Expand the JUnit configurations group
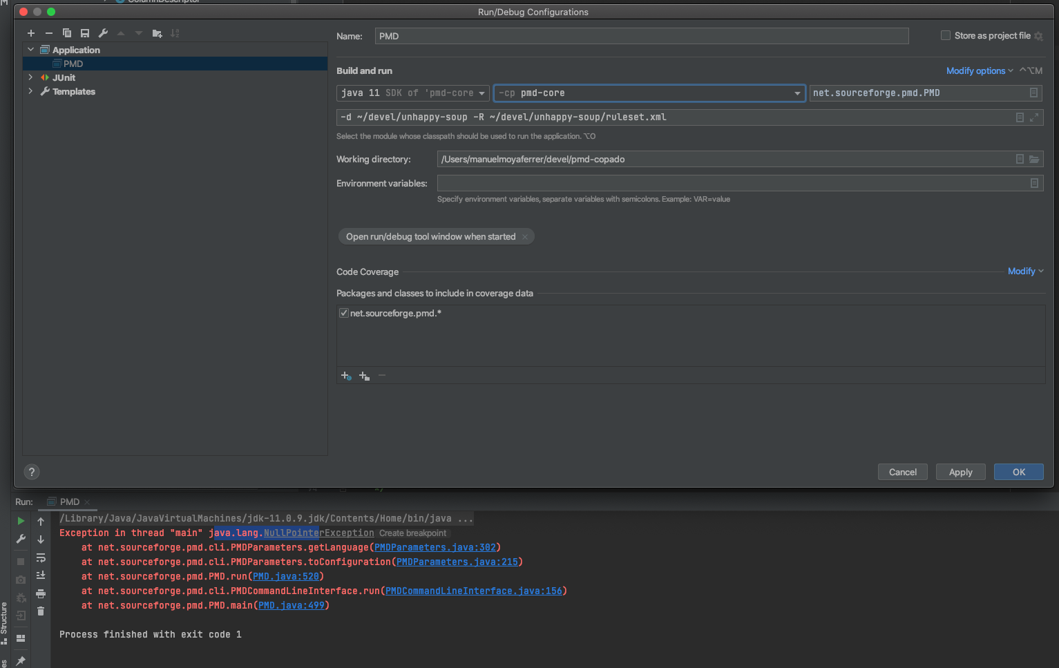Screen dimensions: 1059x668 pos(30,77)
